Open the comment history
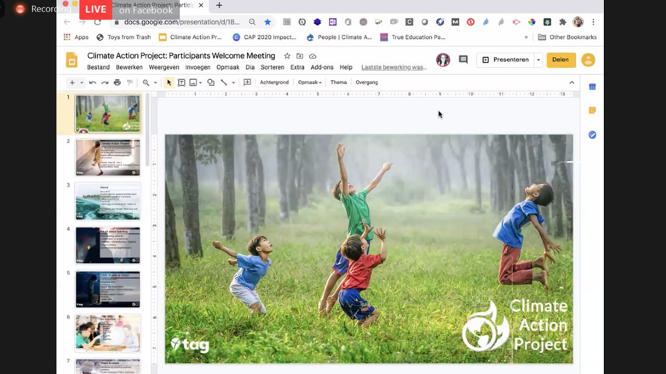Screen dimensions: 666x374 463,59
